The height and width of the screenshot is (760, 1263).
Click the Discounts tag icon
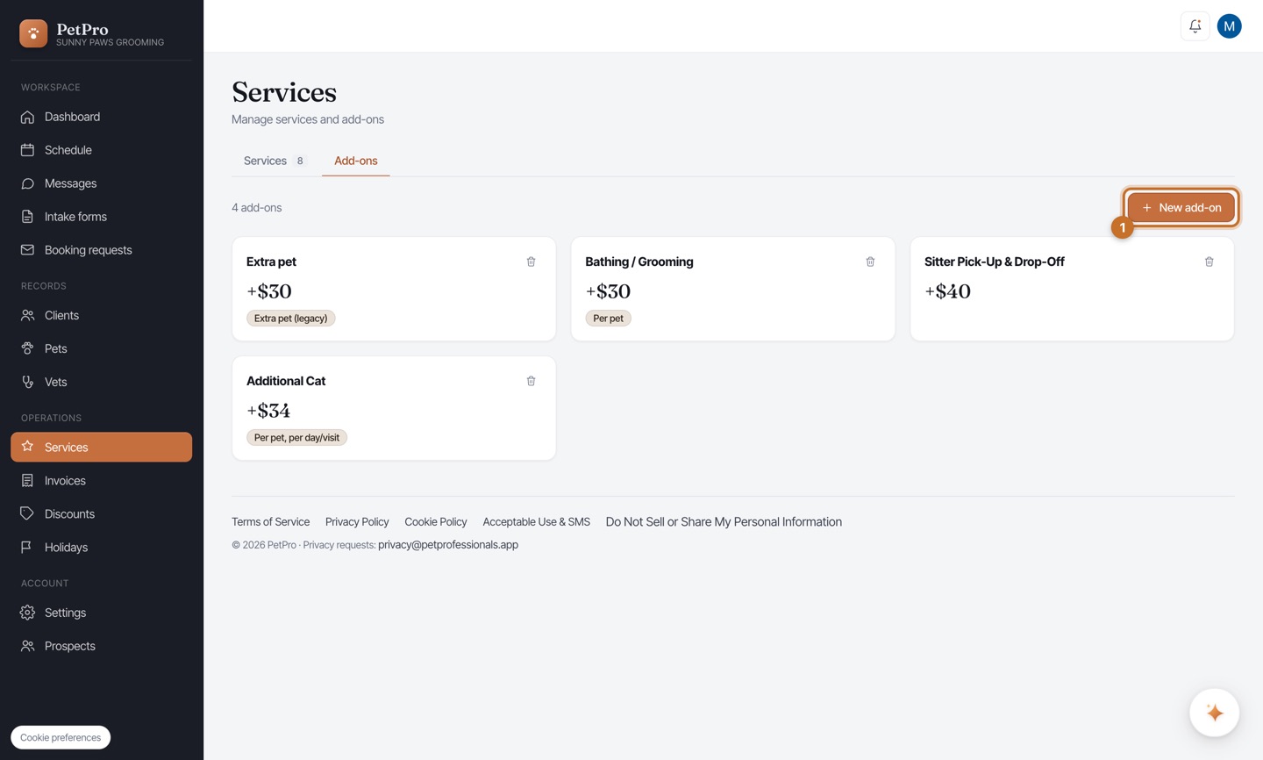(28, 513)
